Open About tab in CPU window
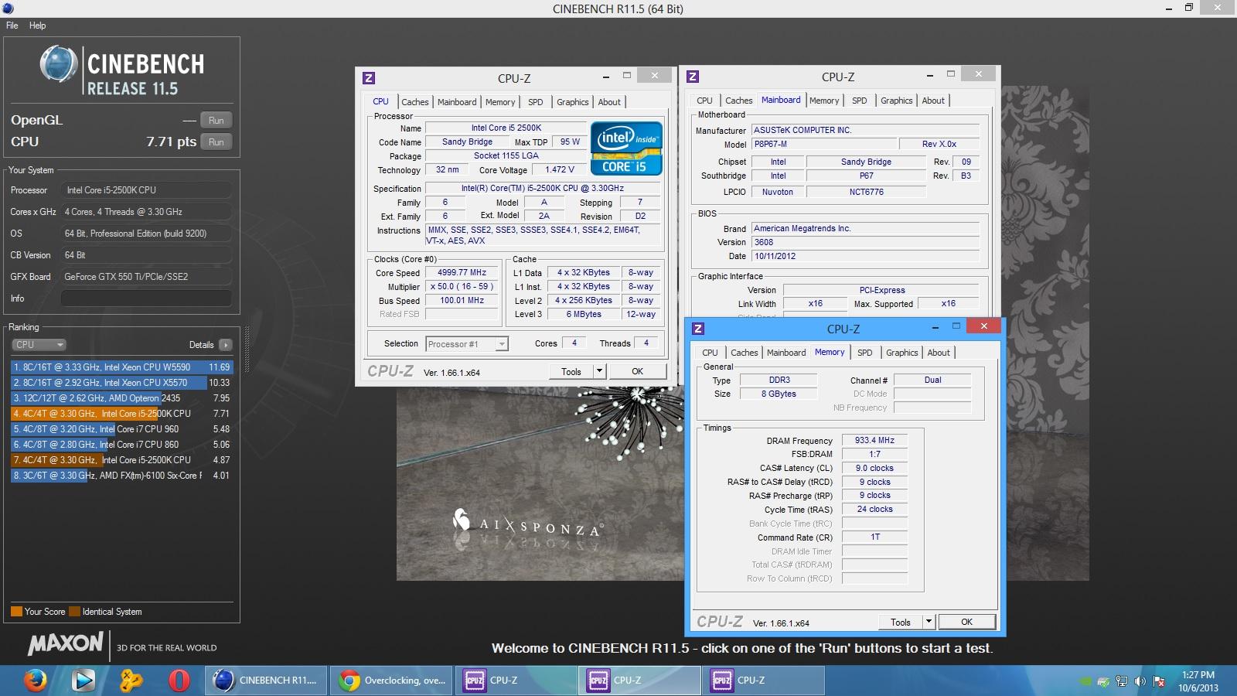The height and width of the screenshot is (696, 1237). tap(609, 102)
